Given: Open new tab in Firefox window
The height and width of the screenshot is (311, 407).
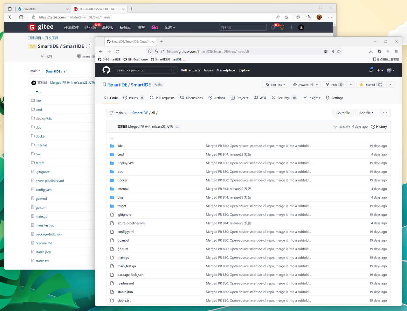Looking at the screenshot, I should pos(162,42).
